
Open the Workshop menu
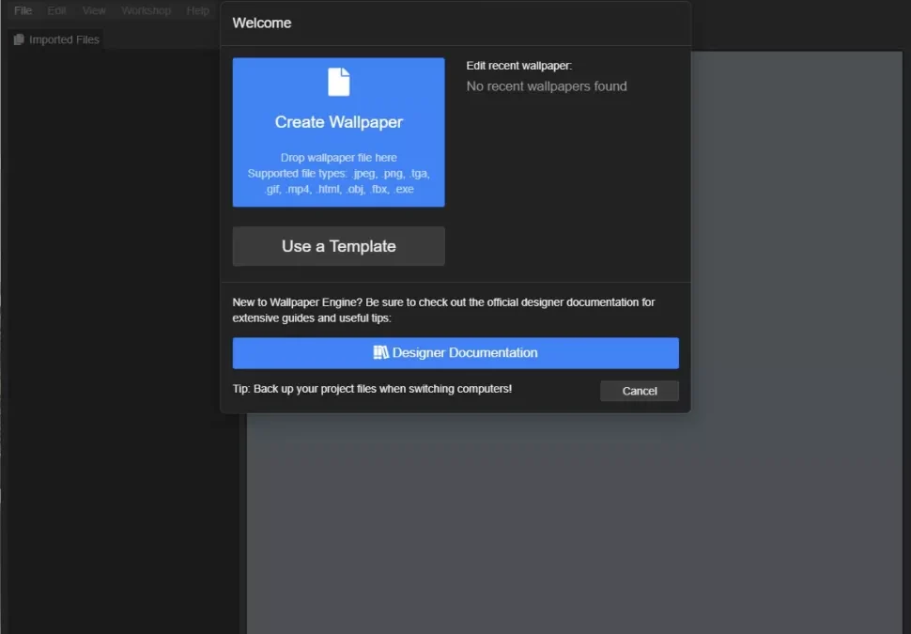[x=146, y=10]
